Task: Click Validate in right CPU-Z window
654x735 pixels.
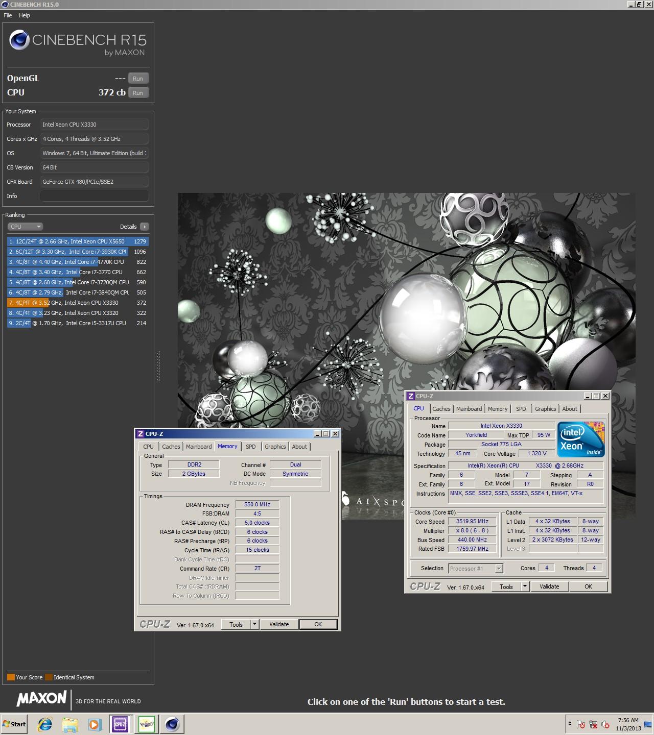Action: point(549,586)
